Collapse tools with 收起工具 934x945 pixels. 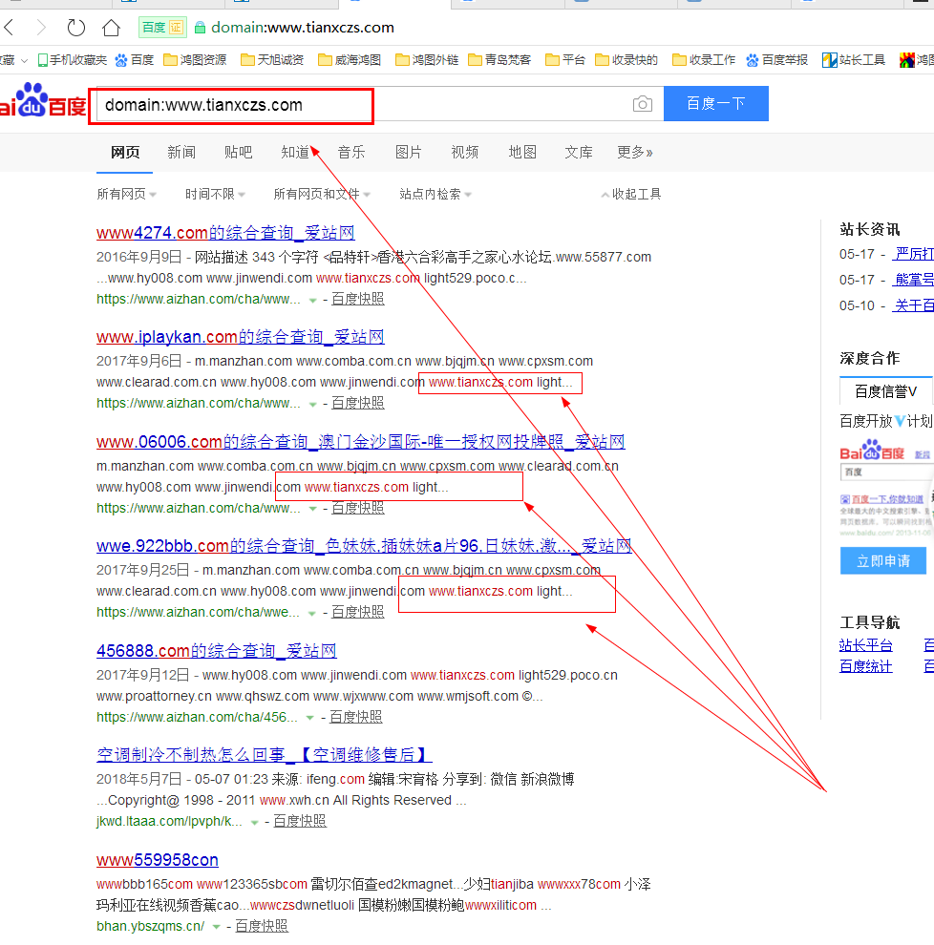point(631,194)
